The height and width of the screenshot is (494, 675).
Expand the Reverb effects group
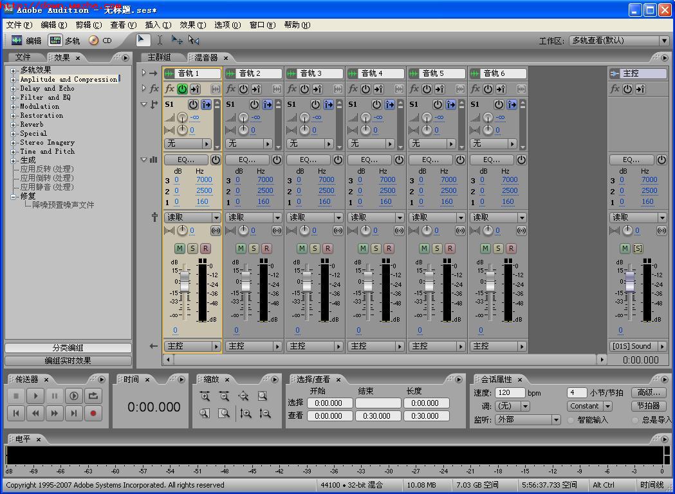13,125
